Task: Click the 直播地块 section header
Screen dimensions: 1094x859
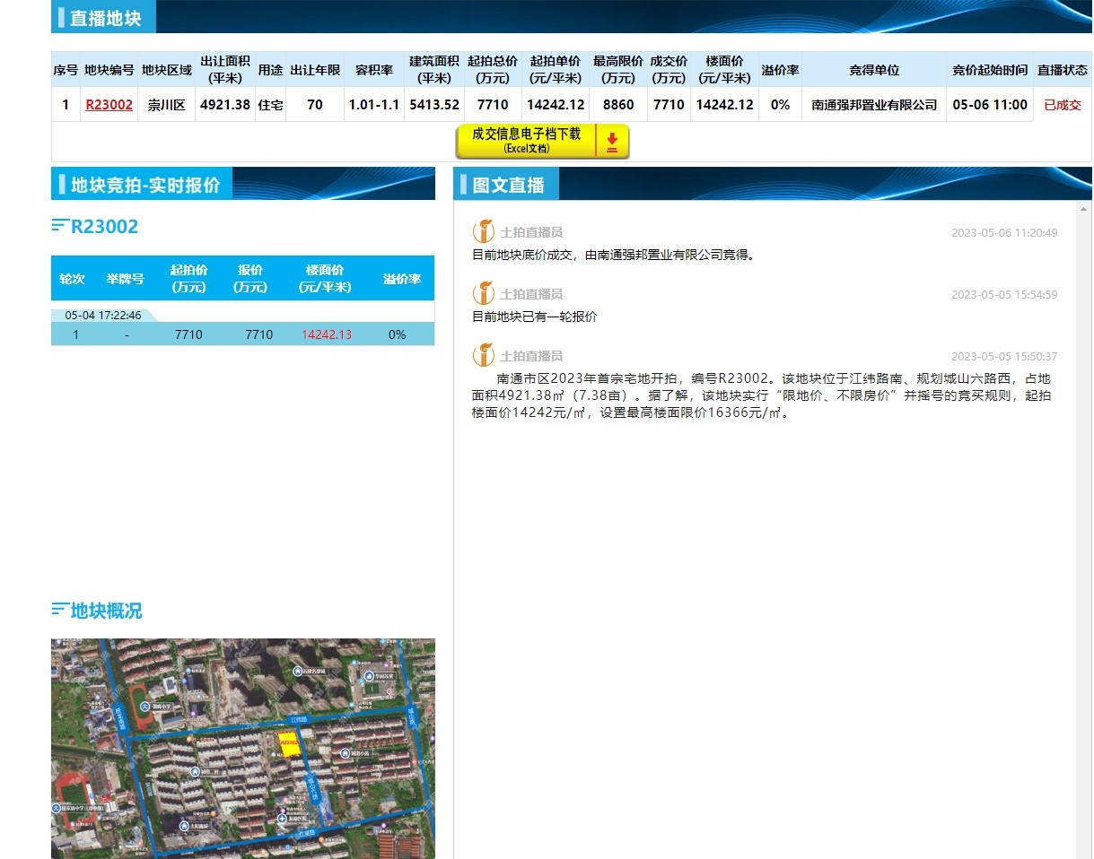Action: tap(105, 18)
